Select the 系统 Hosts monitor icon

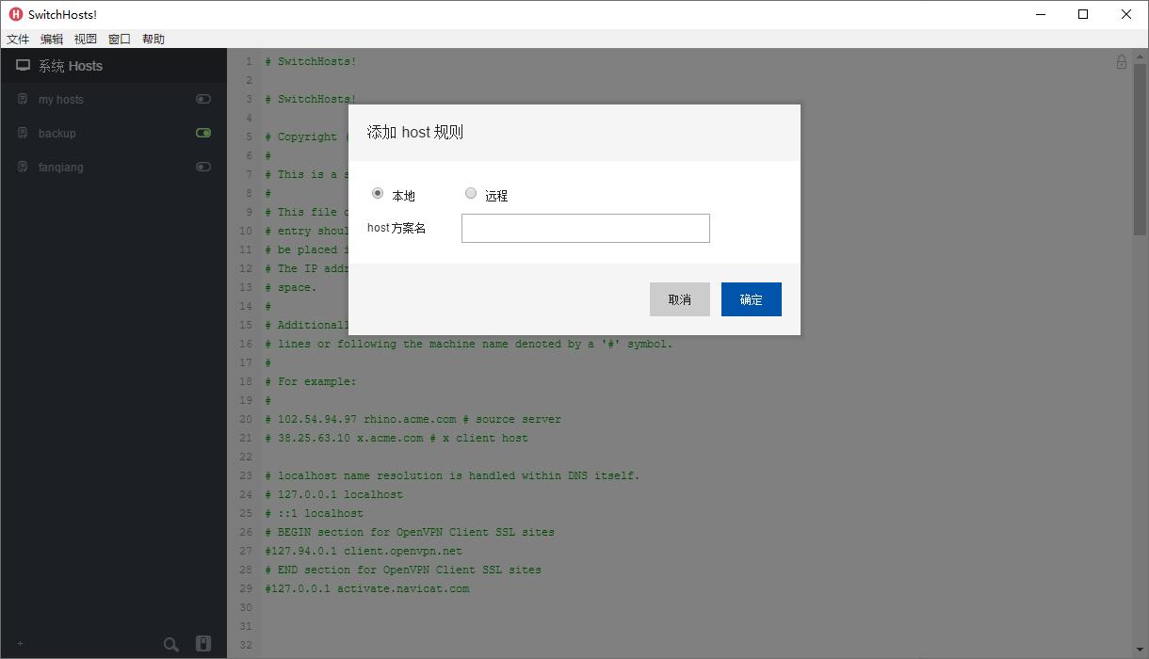pos(23,65)
